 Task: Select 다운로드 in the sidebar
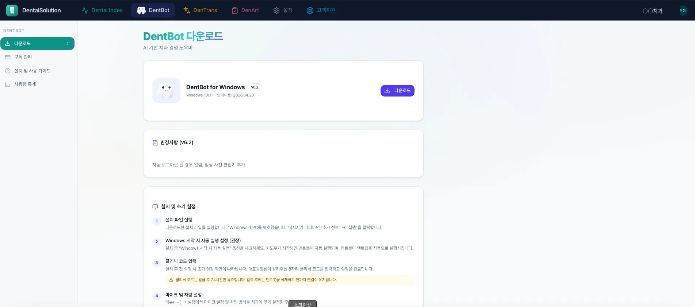point(38,43)
